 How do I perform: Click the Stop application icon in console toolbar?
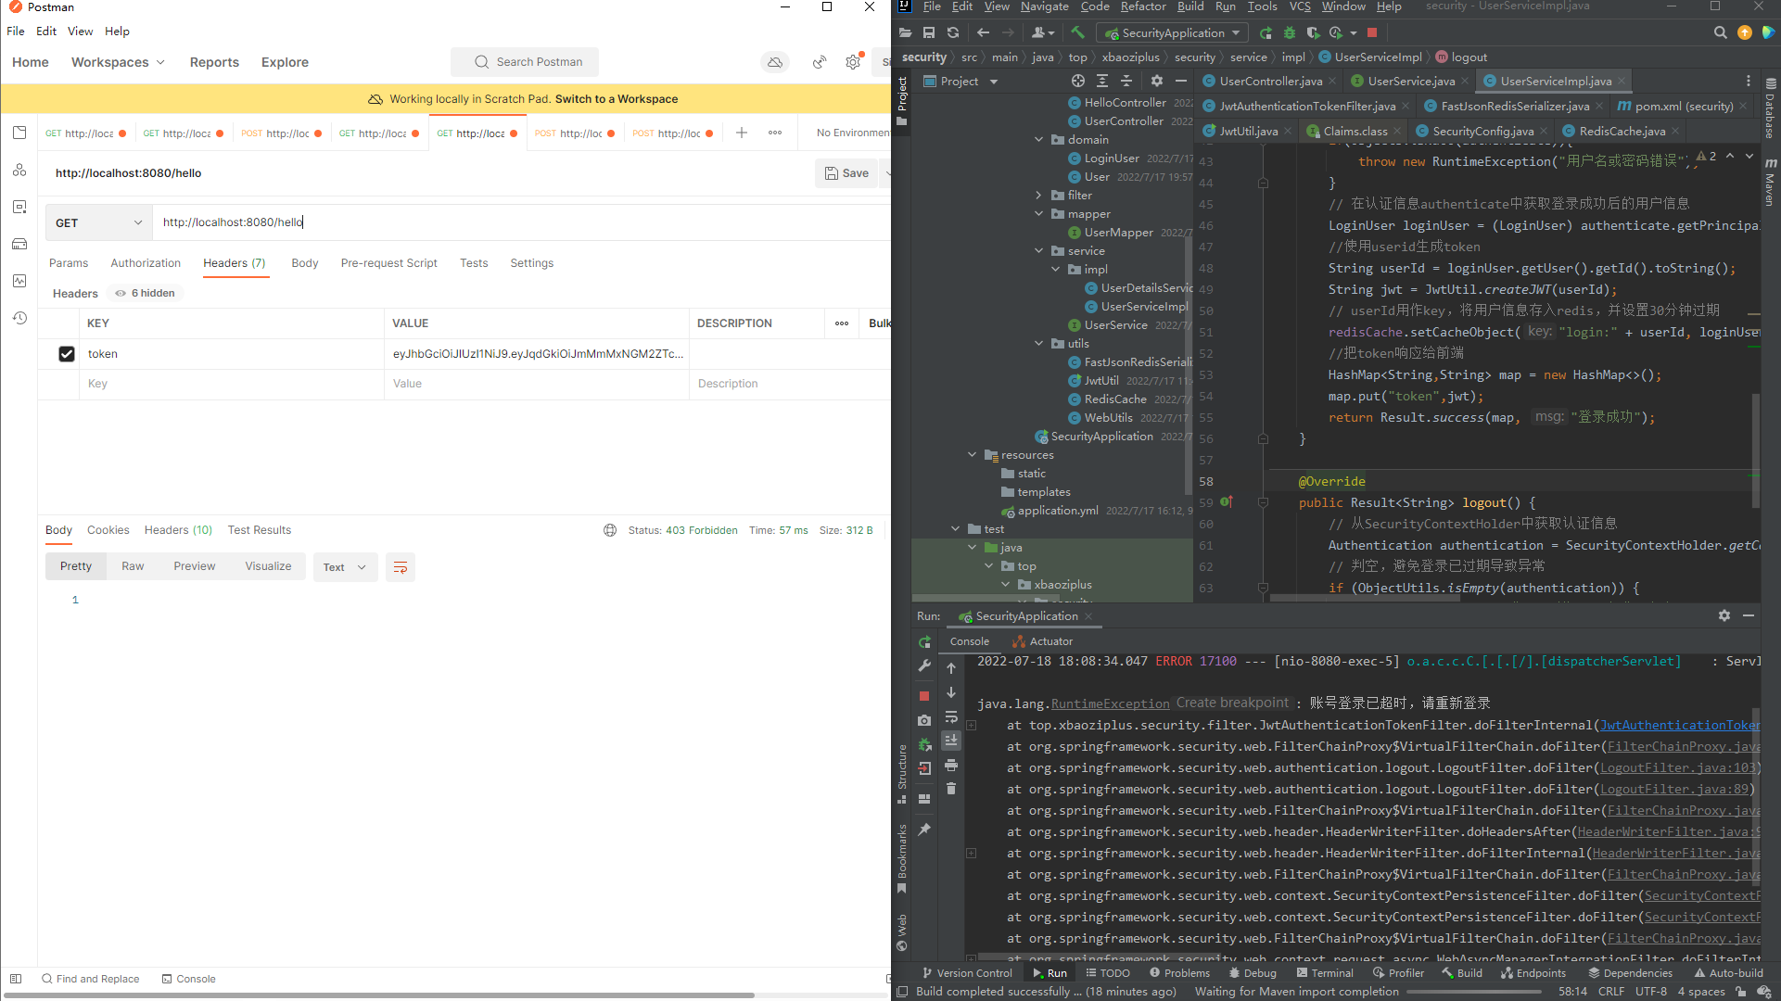(x=924, y=693)
